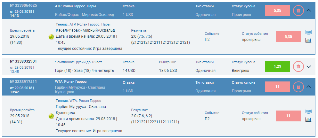This screenshot has height=138, width=318.
Task: Click the 11 odds box in event row
Action: [288, 116]
